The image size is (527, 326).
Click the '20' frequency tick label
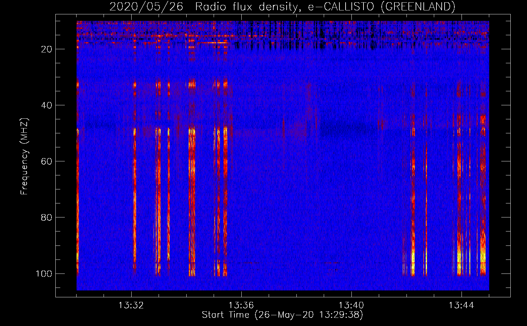[x=47, y=49]
